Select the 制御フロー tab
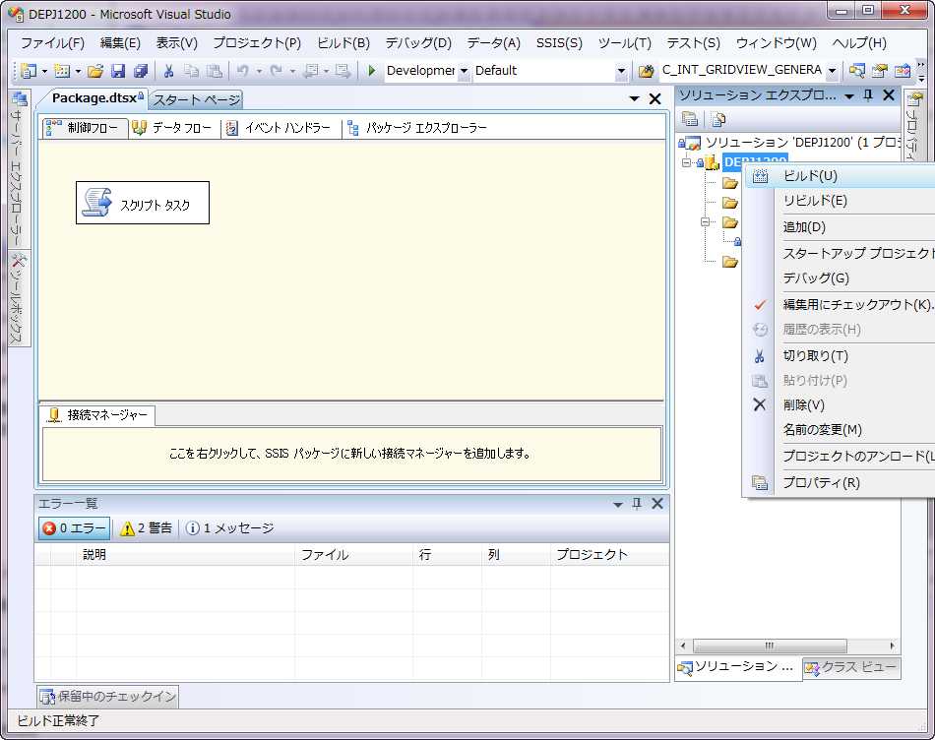 pyautogui.click(x=84, y=128)
